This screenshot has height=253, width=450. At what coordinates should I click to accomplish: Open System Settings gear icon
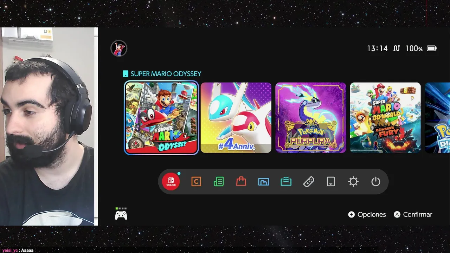coord(353,182)
